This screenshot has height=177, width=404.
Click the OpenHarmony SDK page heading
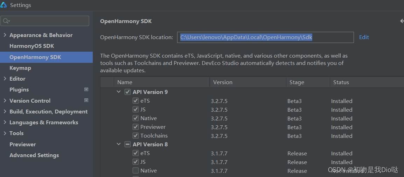point(126,21)
